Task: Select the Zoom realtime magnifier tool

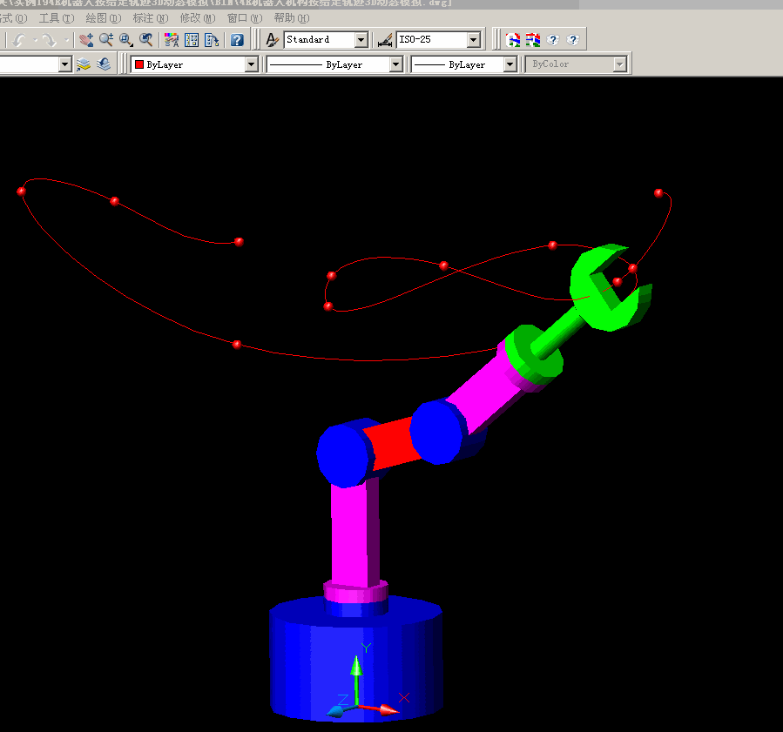Action: [106, 40]
